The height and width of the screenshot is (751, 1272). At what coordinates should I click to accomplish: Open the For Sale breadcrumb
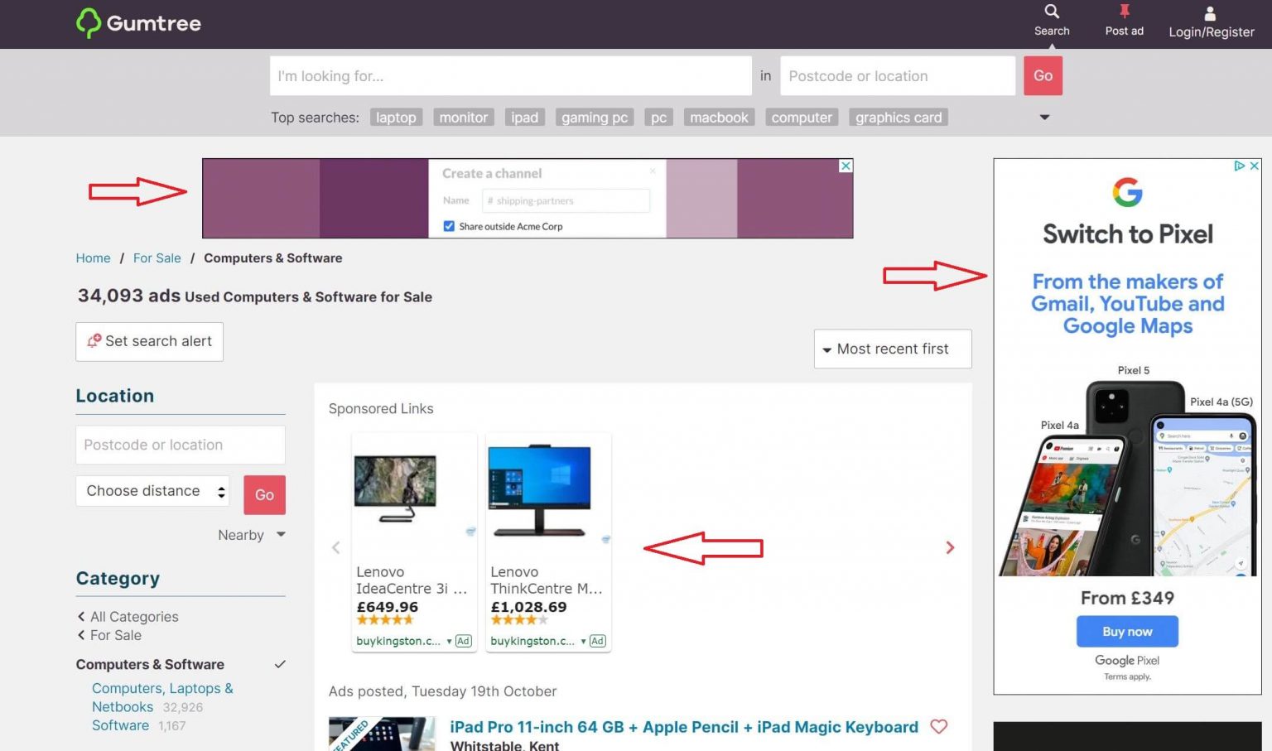tap(157, 258)
